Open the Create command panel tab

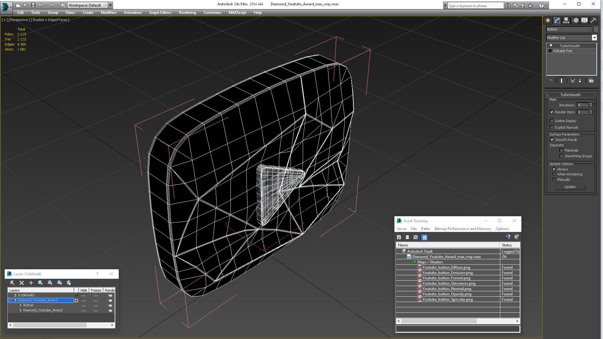tap(548, 20)
